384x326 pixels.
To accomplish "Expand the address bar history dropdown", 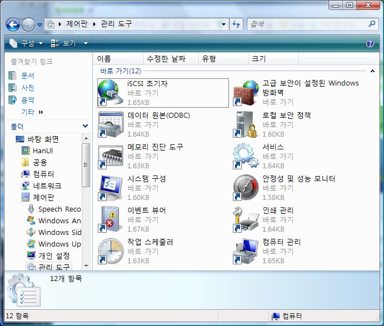I will [x=223, y=24].
